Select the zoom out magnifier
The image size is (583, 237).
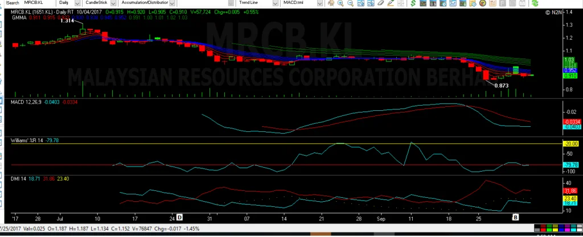[351, 3]
